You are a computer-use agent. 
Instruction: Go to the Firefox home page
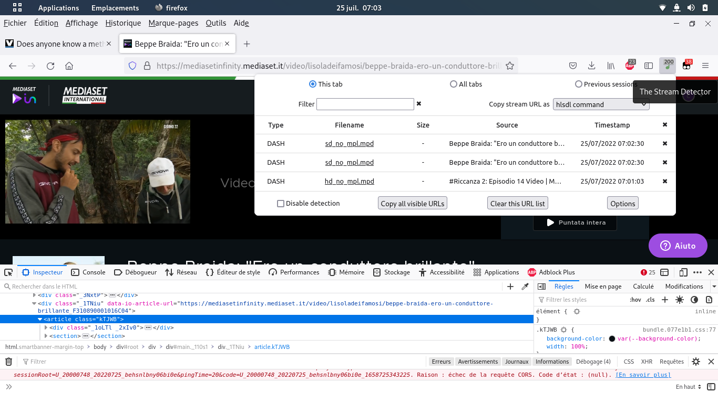click(x=69, y=66)
